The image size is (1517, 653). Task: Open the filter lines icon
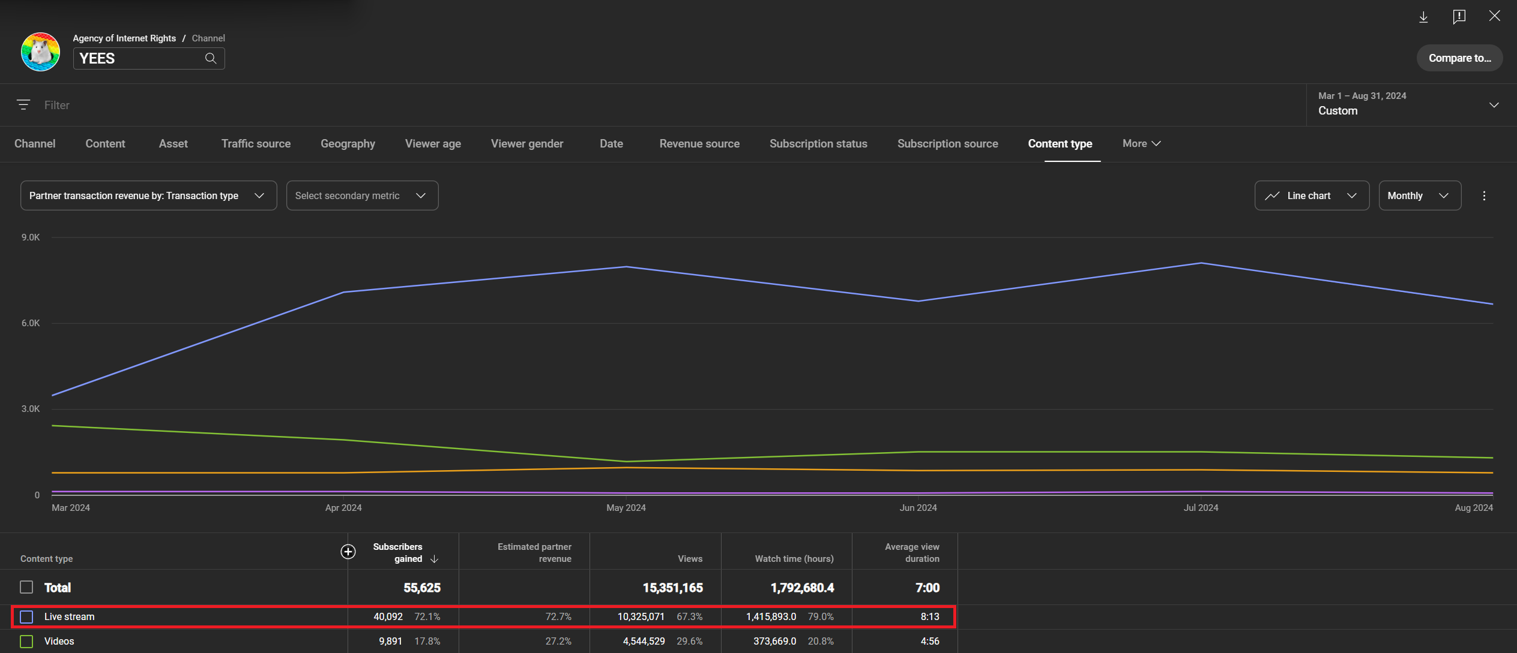[x=23, y=105]
